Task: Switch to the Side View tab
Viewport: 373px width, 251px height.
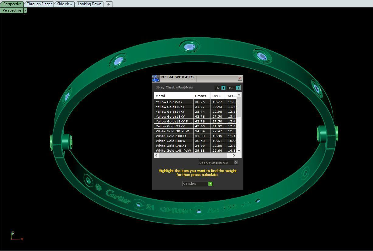Action: [x=65, y=4]
